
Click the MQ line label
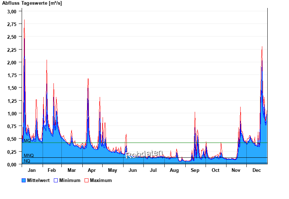[x=27, y=141]
